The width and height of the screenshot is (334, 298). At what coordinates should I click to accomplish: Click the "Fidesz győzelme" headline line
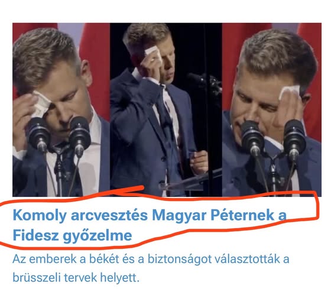pos(73,235)
